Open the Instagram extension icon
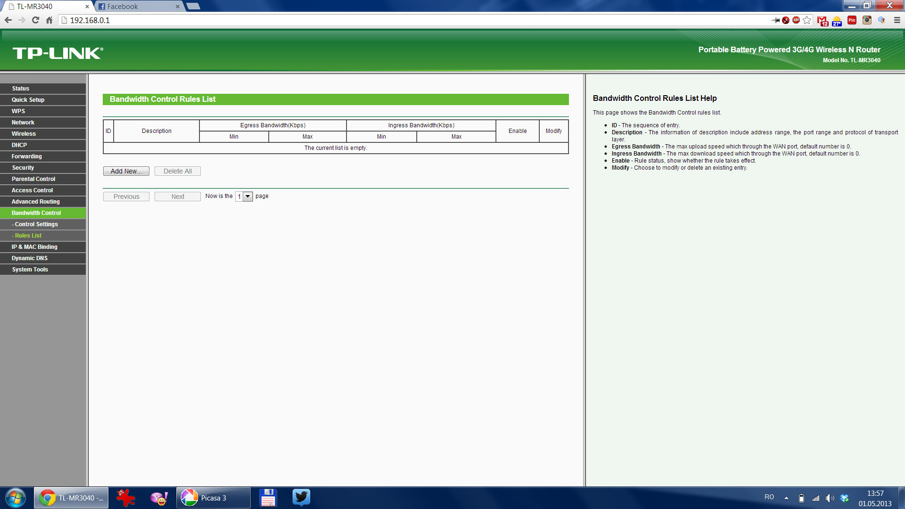This screenshot has height=509, width=905. [x=867, y=20]
